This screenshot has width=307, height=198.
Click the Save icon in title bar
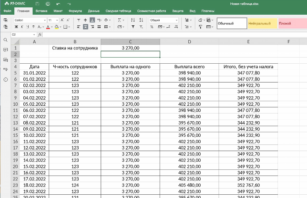(37, 4)
